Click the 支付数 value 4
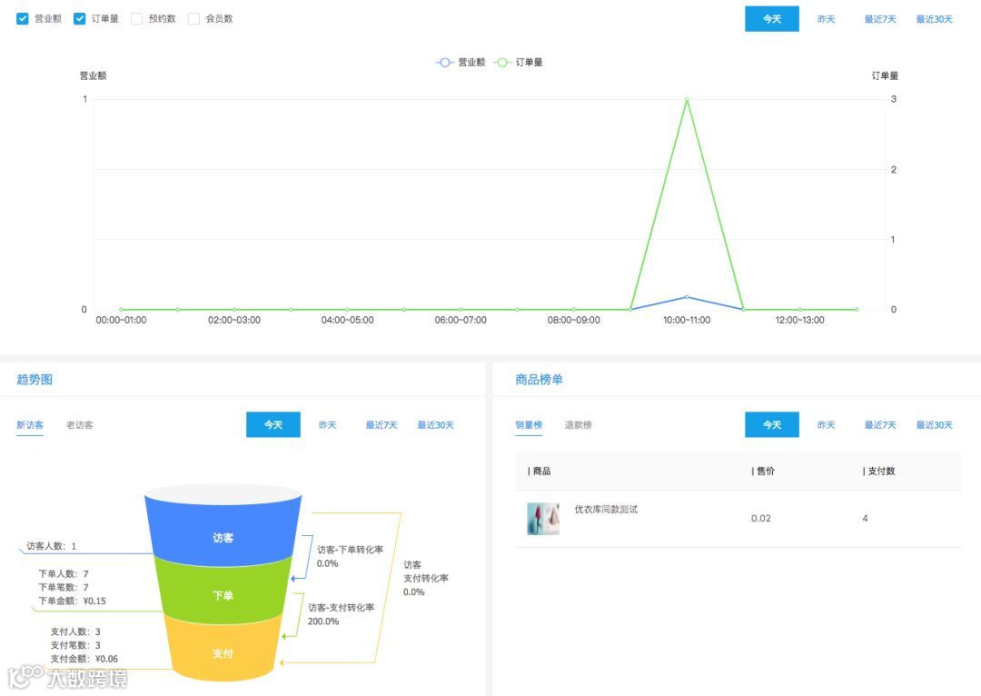The width and height of the screenshot is (981, 696). click(866, 518)
